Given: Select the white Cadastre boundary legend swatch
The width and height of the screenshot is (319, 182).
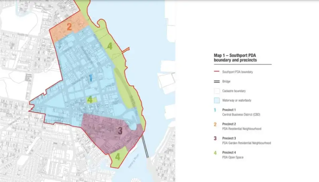Looking at the screenshot, I should tap(217, 91).
